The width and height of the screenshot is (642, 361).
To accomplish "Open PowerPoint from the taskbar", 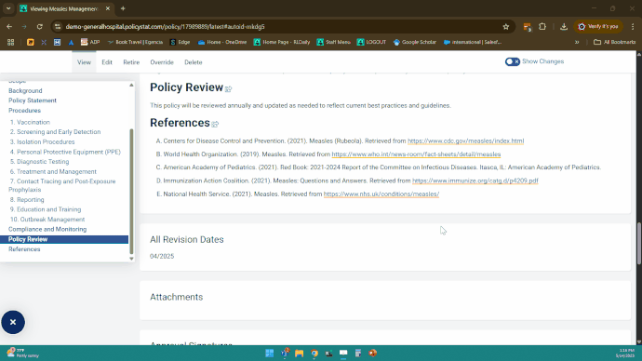I will click(x=372, y=354).
